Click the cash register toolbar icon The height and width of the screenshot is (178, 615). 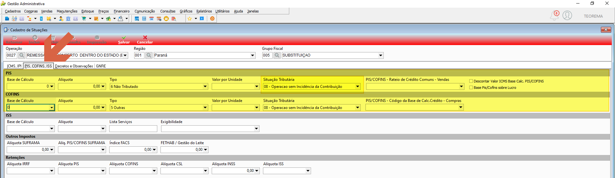pyautogui.click(x=120, y=19)
